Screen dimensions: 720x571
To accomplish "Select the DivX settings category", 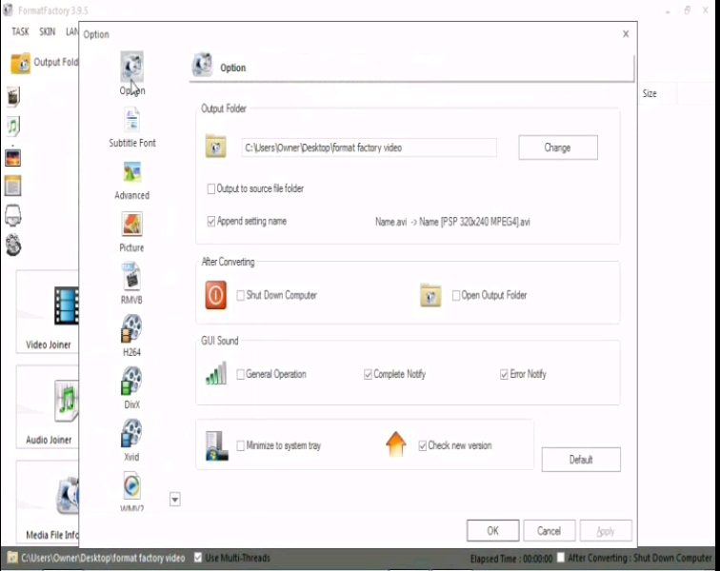I will [x=131, y=388].
